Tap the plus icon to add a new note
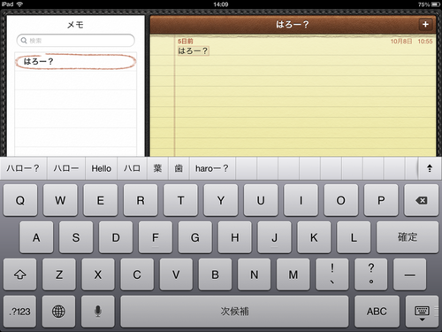The height and width of the screenshot is (332, 442). click(425, 25)
